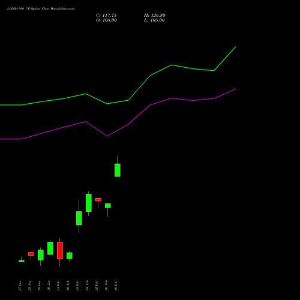Click the high value H: 126.30
This screenshot has height=300, width=300.
155,16
